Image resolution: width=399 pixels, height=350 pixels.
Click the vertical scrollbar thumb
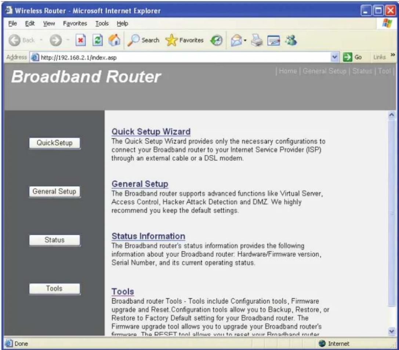(x=392, y=213)
